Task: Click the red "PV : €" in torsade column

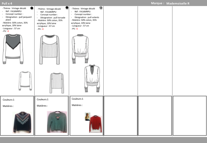Action: [x=41, y=29]
